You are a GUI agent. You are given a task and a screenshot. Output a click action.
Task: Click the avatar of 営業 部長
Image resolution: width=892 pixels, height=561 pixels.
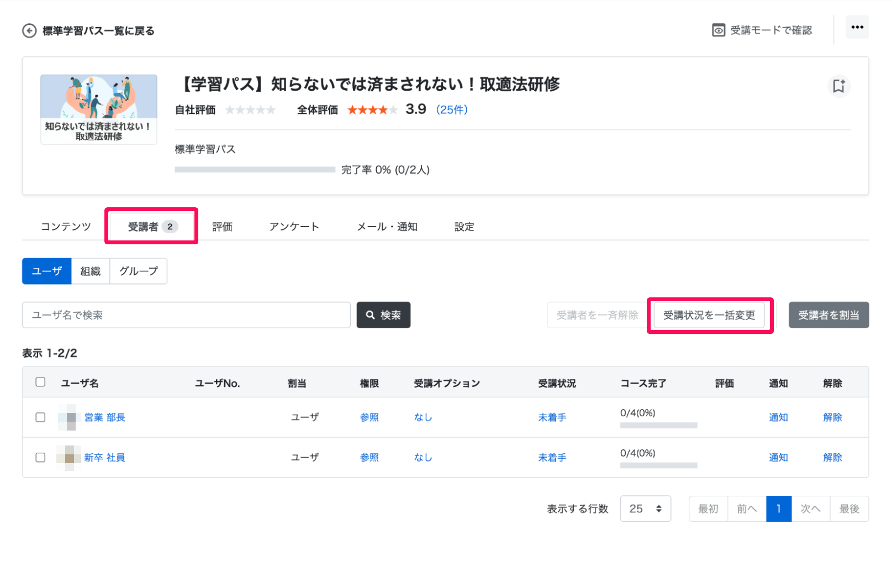tap(70, 417)
